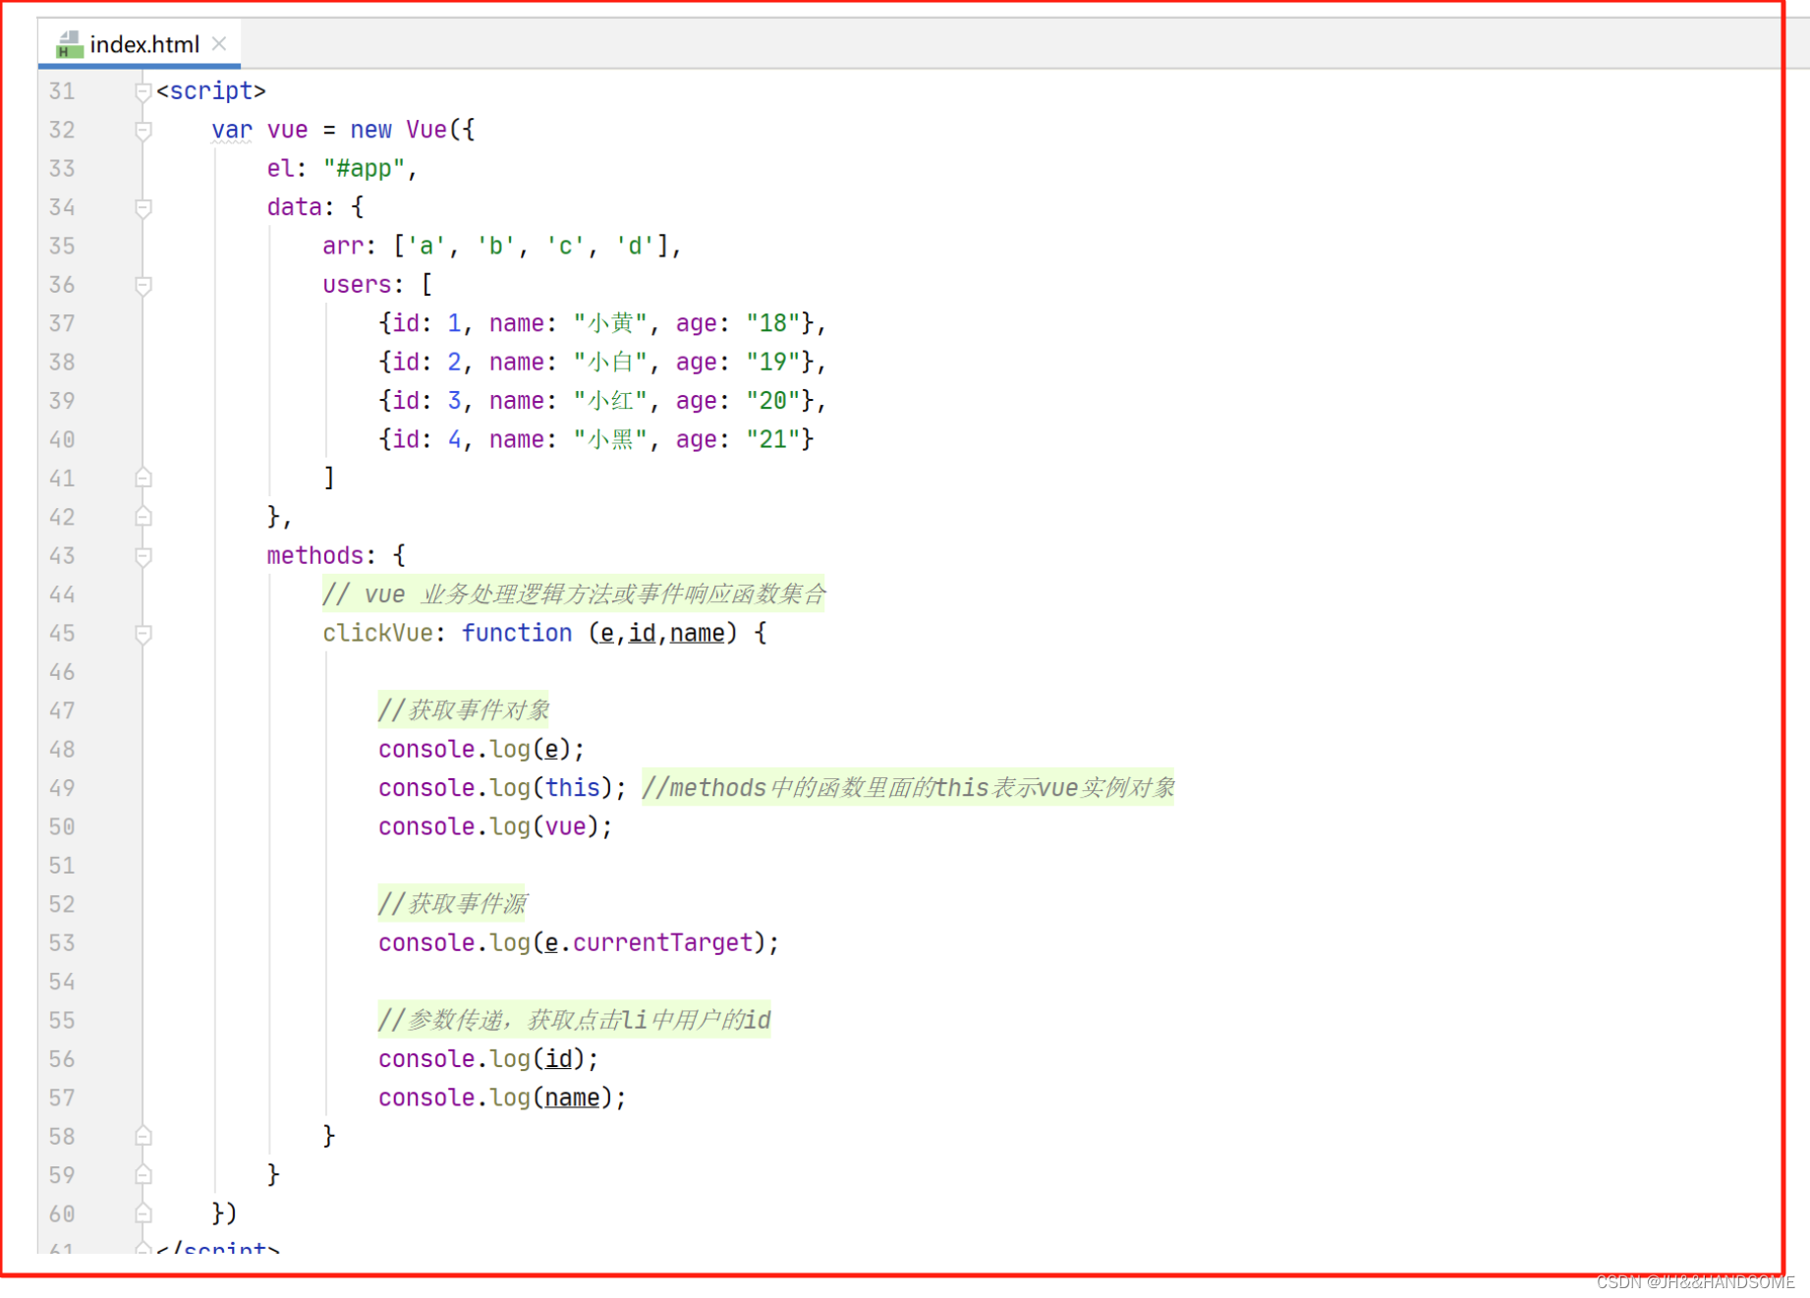Collapse the methods block fold at line 43
Viewport: 1810px width, 1298px height.
tap(143, 556)
